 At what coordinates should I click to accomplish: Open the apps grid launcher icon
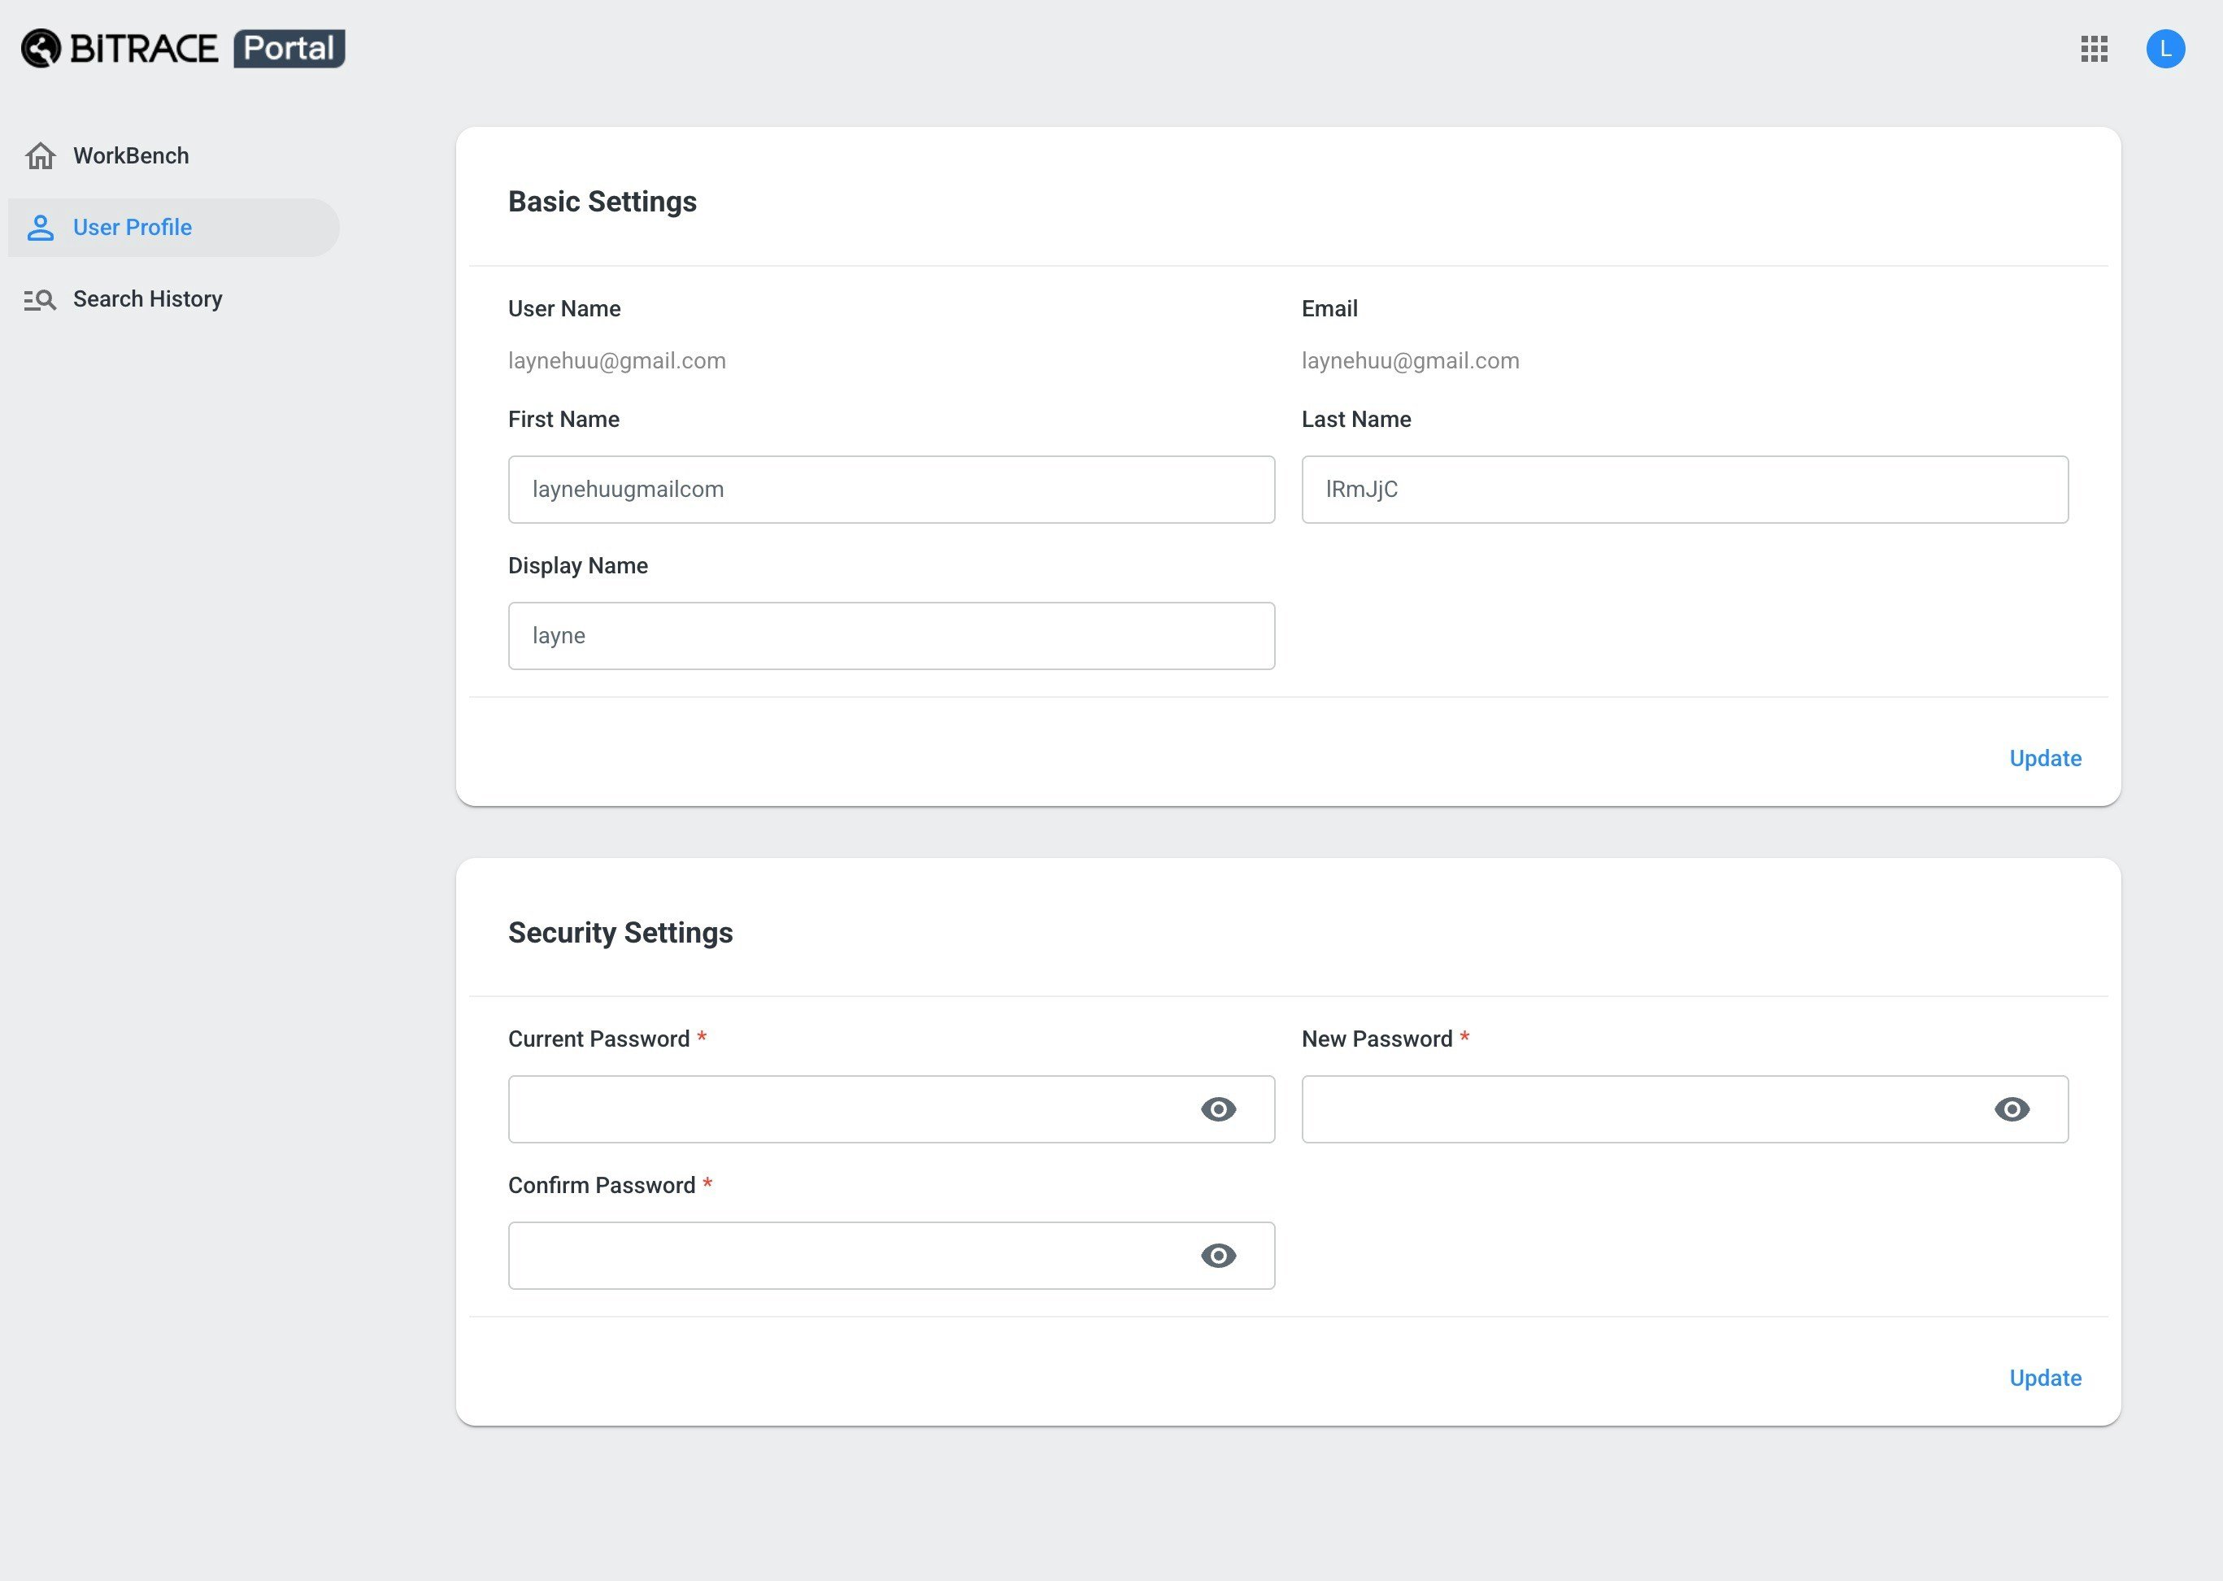click(2094, 49)
